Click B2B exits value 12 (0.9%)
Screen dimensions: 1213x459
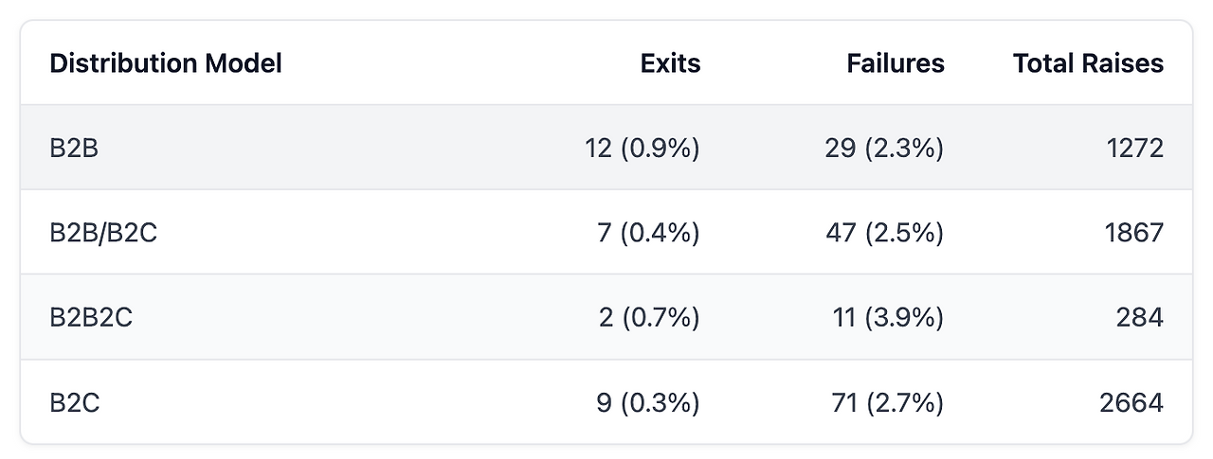click(x=643, y=148)
